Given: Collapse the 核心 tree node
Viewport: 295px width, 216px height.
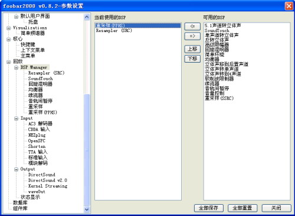Looking at the screenshot, I should (x=8, y=39).
